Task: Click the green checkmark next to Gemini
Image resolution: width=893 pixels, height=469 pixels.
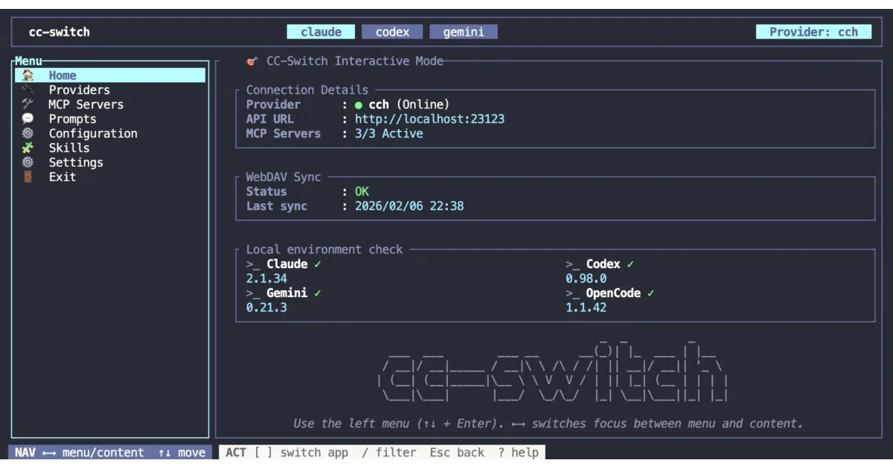Action: pyautogui.click(x=317, y=293)
